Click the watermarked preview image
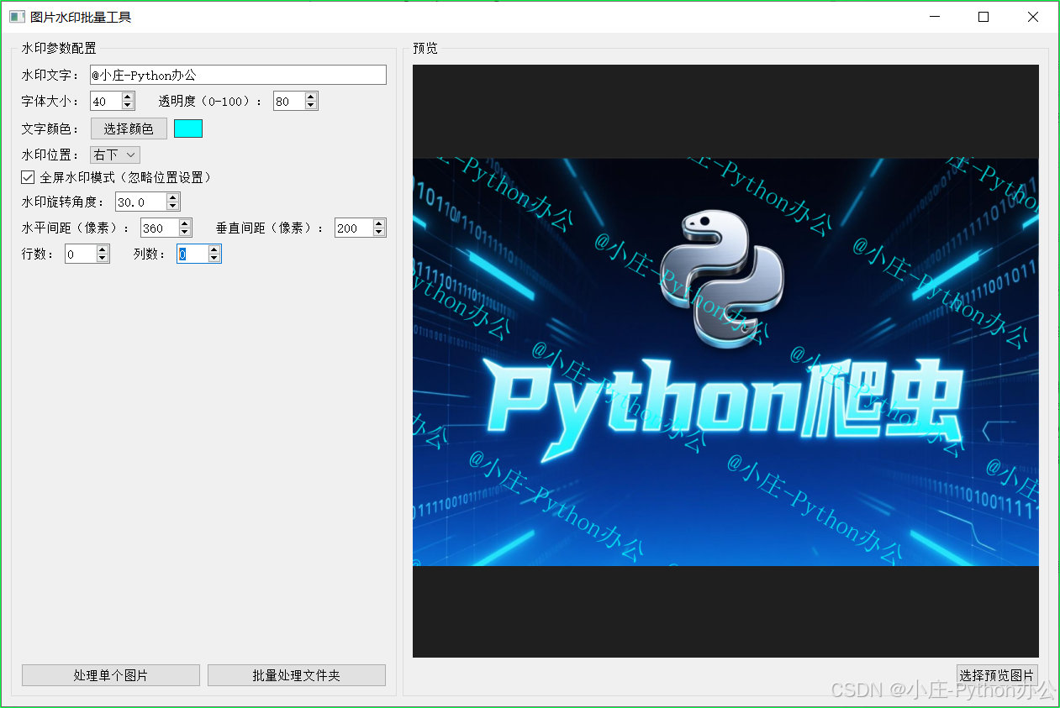 [725, 362]
